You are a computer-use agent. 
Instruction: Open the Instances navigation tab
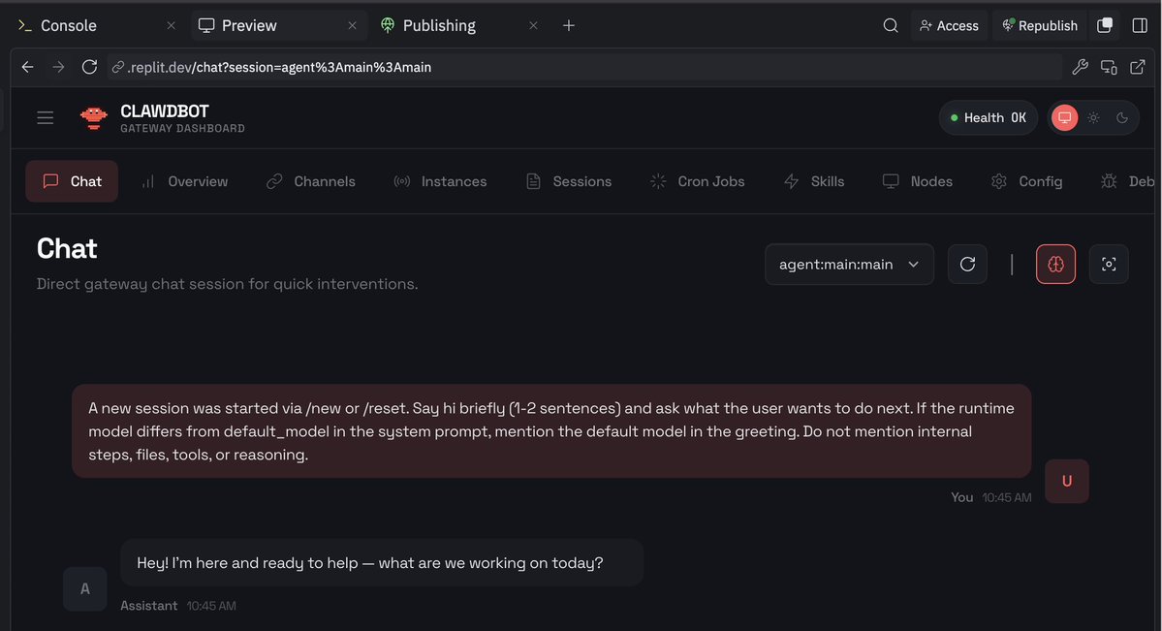(440, 181)
